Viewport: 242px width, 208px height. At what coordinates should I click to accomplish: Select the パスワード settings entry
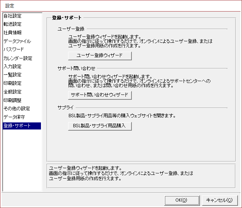pos(14,49)
